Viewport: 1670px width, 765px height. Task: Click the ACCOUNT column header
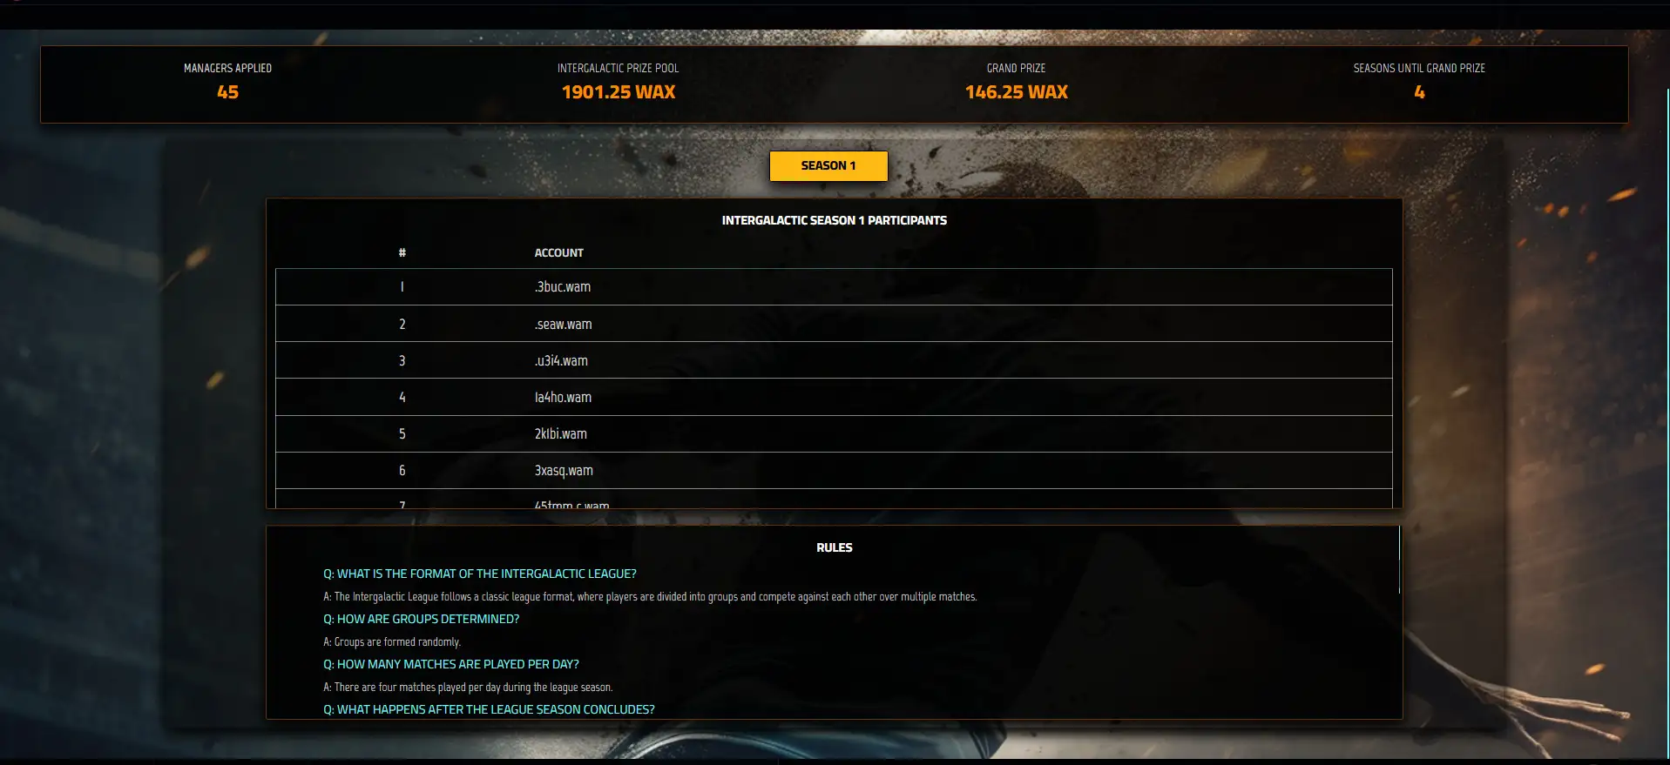558,253
